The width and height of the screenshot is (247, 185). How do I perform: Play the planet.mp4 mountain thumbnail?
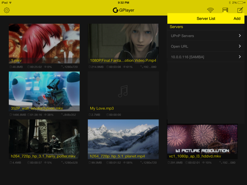pyautogui.click(x=123, y=139)
